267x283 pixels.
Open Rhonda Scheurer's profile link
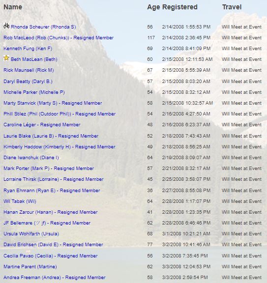(x=43, y=27)
